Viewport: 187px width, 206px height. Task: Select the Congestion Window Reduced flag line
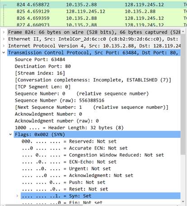tap(93, 155)
